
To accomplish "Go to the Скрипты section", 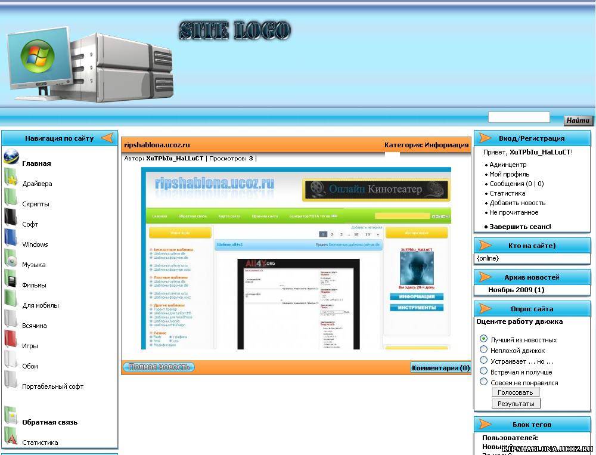I will pyautogui.click(x=36, y=204).
